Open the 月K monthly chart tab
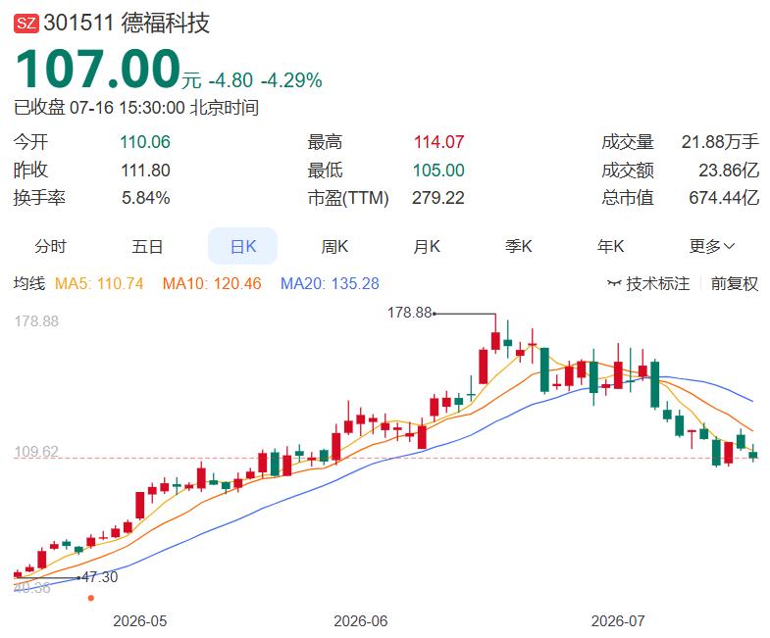The width and height of the screenshot is (770, 638). (x=427, y=246)
